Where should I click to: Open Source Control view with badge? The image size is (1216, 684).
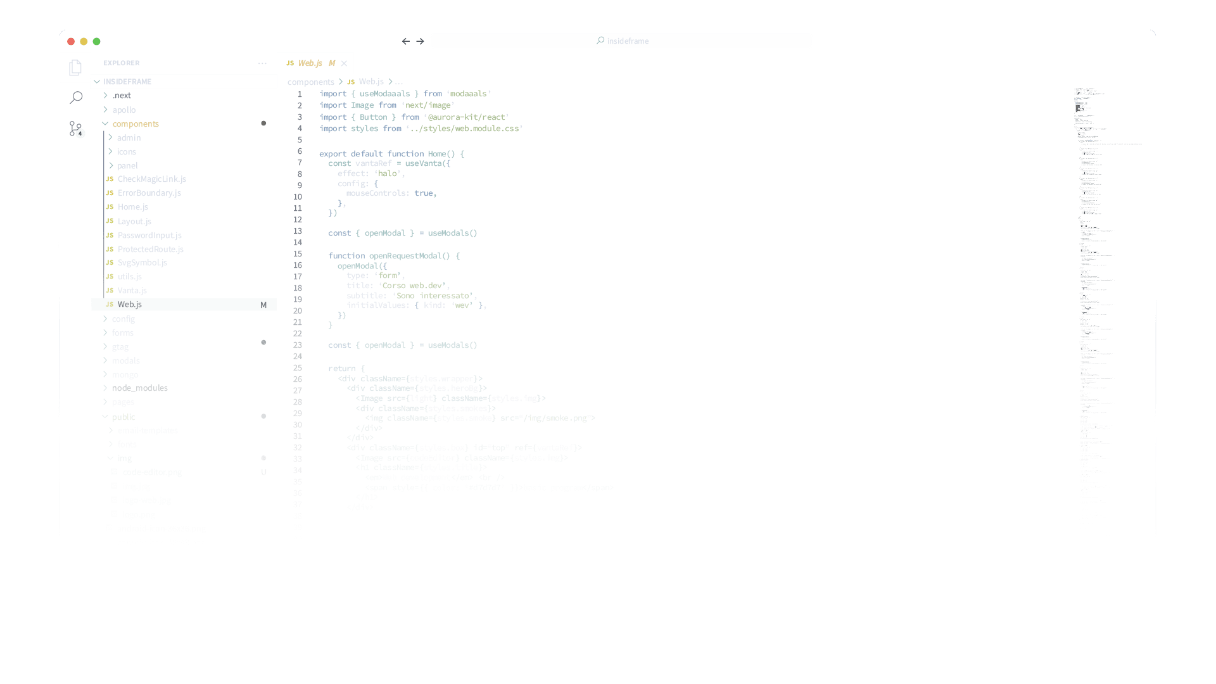(x=75, y=129)
